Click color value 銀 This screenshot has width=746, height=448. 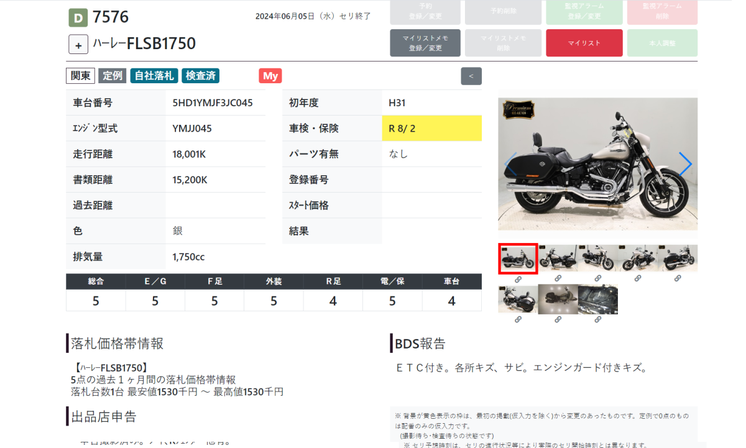(x=177, y=231)
